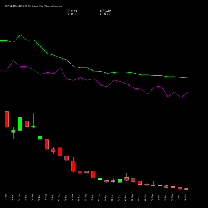Click the '14 Aug' date label
This screenshot has width=208, height=208.
[x=32, y=198]
